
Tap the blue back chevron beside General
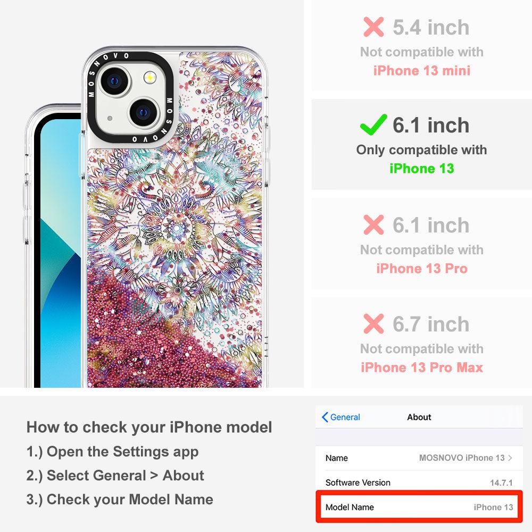(325, 417)
